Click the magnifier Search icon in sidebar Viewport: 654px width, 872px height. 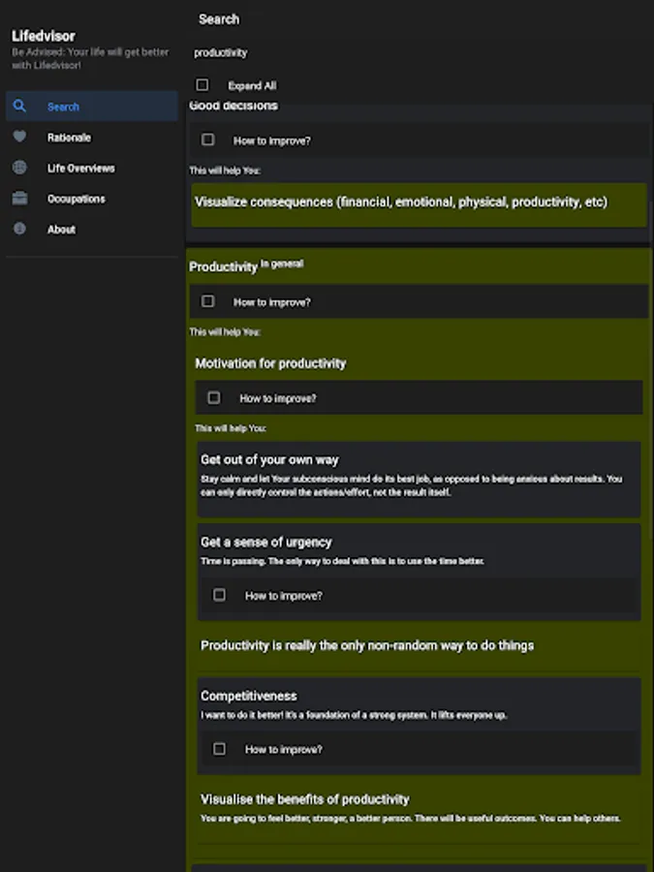tap(19, 107)
